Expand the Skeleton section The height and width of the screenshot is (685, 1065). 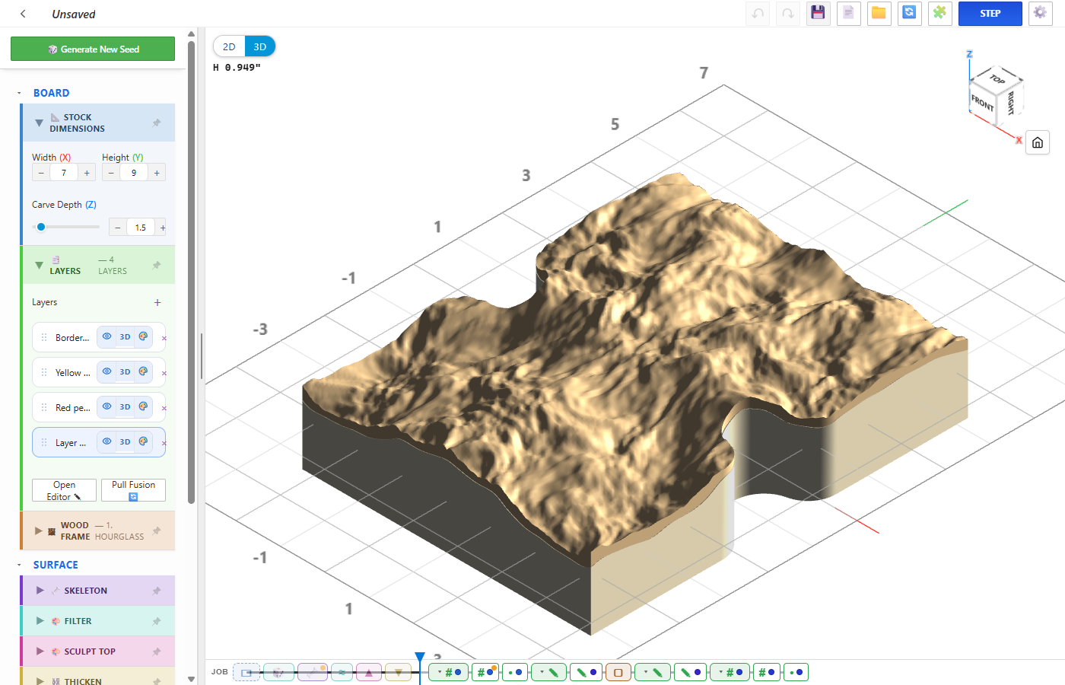click(40, 590)
